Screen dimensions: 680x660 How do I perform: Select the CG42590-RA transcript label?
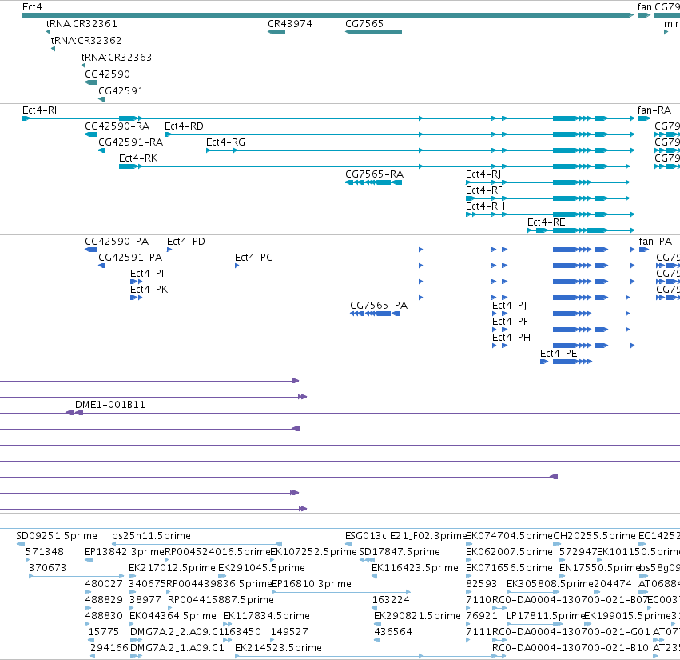[117, 126]
